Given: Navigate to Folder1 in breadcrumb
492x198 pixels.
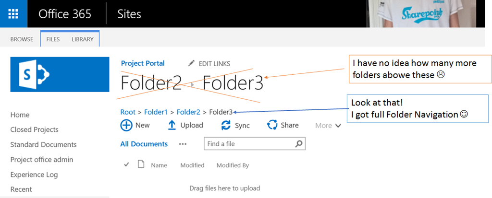Looking at the screenshot, I should coord(156,112).
